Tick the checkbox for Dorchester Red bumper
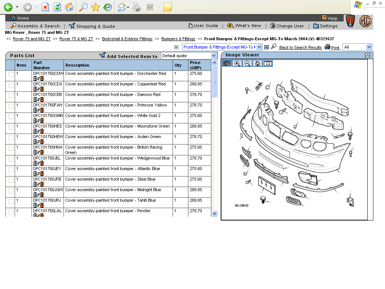This screenshot has width=385, height=289. pos(11,75)
